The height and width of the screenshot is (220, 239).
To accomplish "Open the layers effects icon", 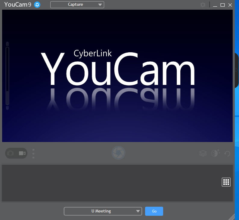I will [203, 153].
